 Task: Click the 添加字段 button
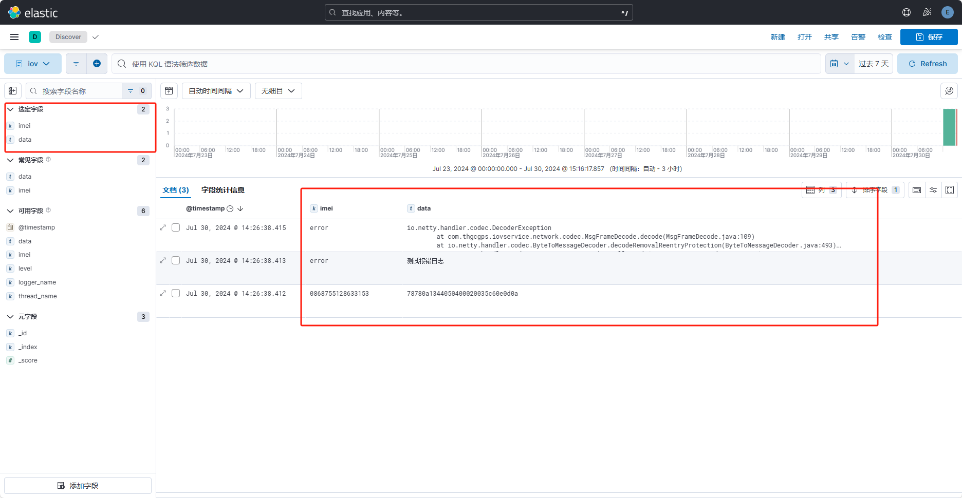point(78,486)
